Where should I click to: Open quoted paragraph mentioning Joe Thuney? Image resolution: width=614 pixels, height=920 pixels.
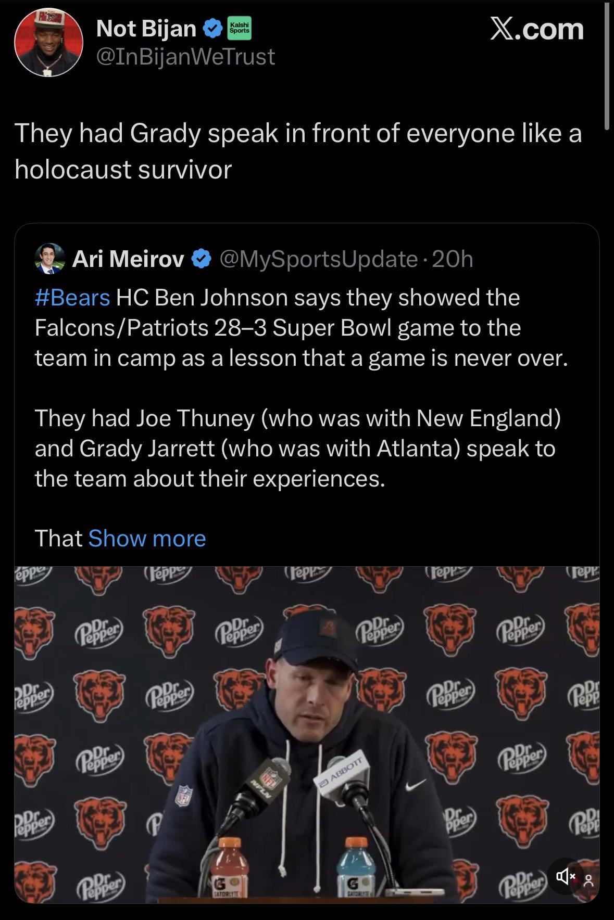click(x=297, y=448)
